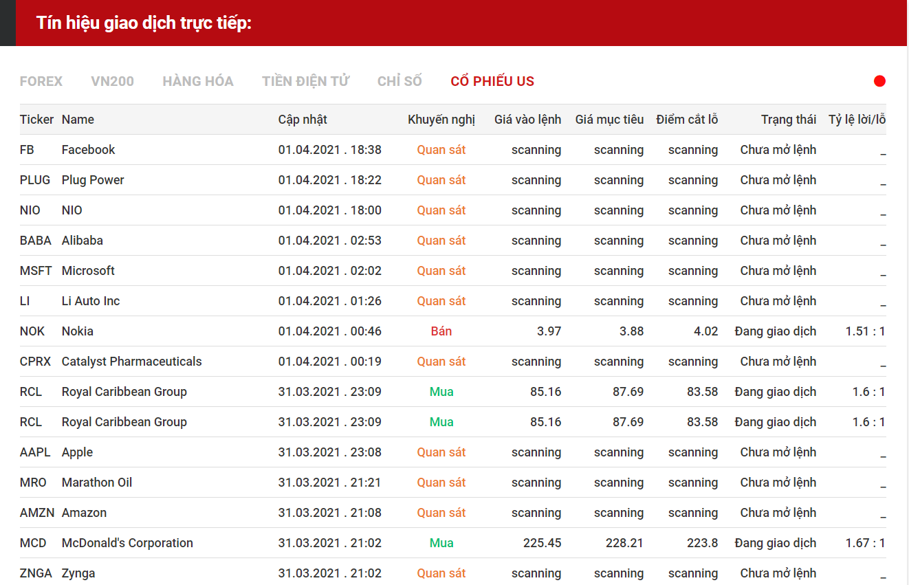Click the Li Auto Inc name
The width and height of the screenshot is (909, 585).
[91, 301]
